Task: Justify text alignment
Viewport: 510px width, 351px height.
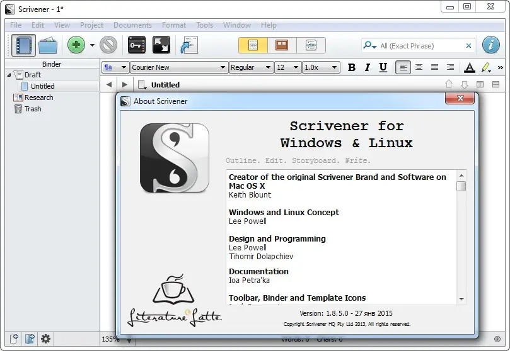Action: pos(434,67)
